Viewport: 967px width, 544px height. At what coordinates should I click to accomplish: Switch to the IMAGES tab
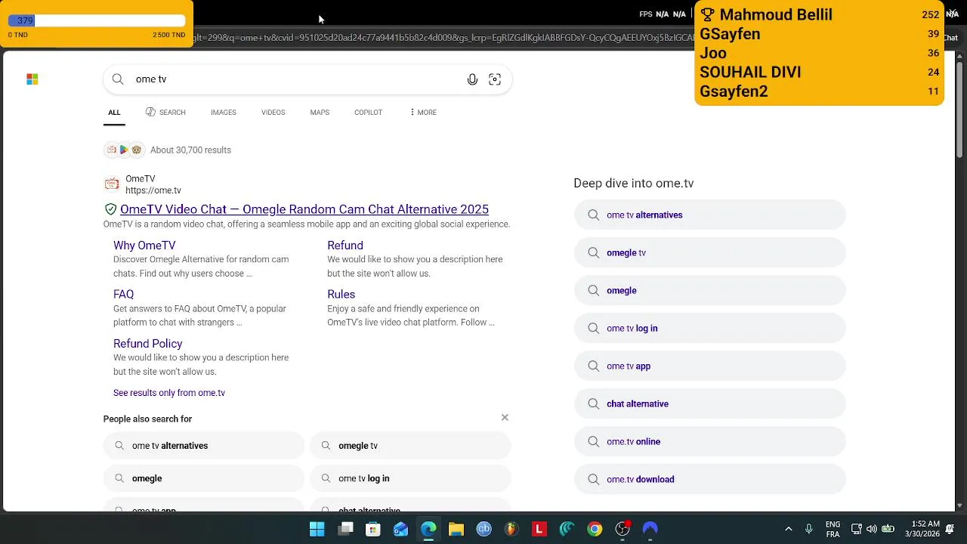(224, 113)
